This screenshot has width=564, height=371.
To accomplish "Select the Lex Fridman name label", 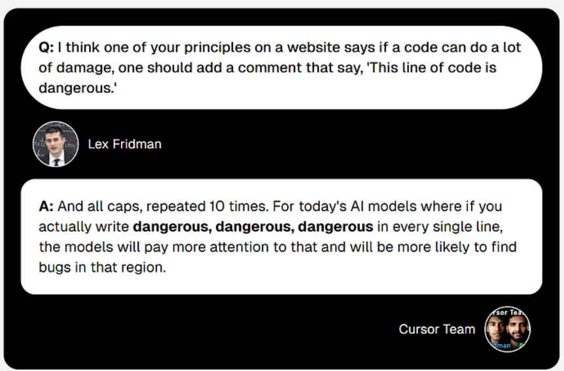I will coord(124,144).
